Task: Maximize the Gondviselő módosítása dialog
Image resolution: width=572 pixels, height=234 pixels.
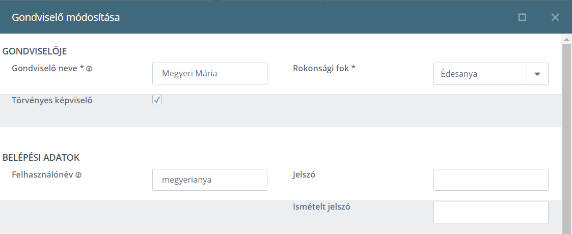Action: point(522,17)
